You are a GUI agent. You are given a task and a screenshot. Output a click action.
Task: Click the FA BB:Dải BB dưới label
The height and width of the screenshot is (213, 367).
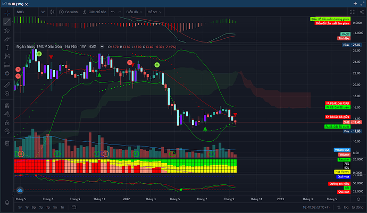coord(337,127)
